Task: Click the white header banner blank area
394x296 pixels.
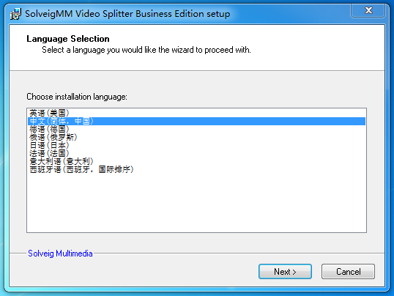Action: click(x=314, y=48)
